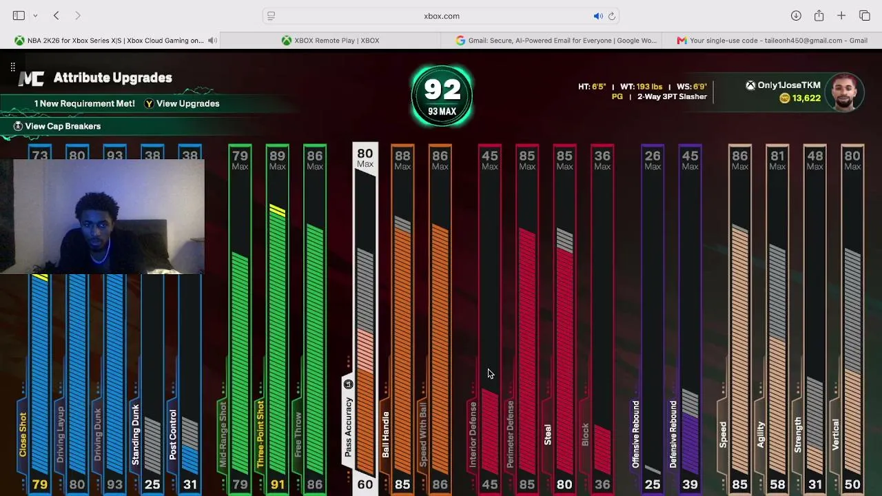882x496 pixels.
Task: Open the tab group chevron beside sidebar button
Action: [35, 16]
